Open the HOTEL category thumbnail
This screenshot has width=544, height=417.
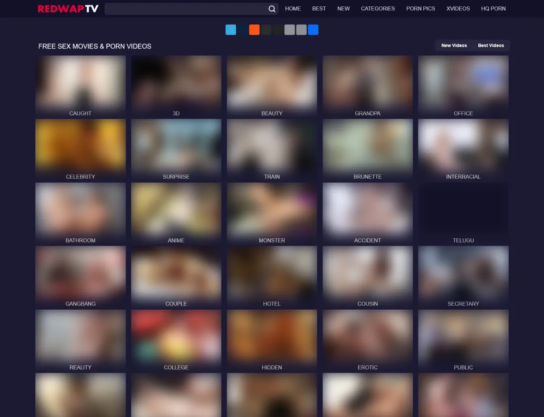[272, 274]
